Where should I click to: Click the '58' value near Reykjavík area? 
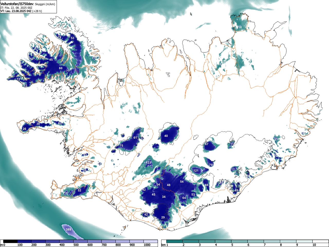click(85, 171)
